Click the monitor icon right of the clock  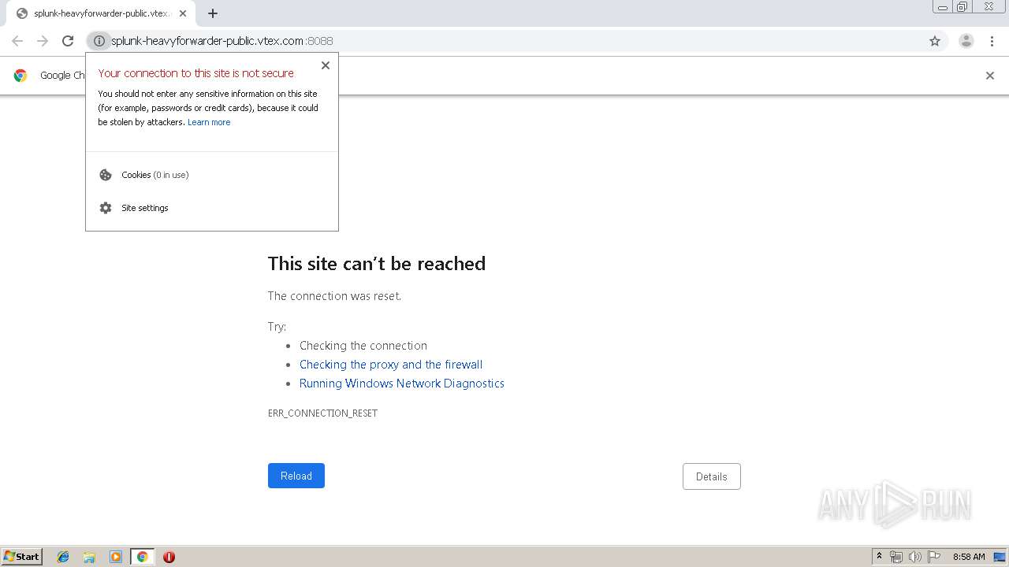(1000, 557)
